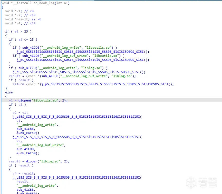Click the 'else' keyword
Image resolution: width=222 pixels, height=194 pixels.
[9, 92]
